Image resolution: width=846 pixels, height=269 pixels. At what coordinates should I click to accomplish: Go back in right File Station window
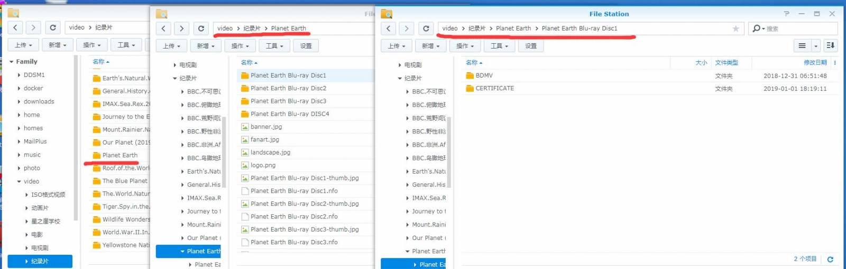coord(389,28)
